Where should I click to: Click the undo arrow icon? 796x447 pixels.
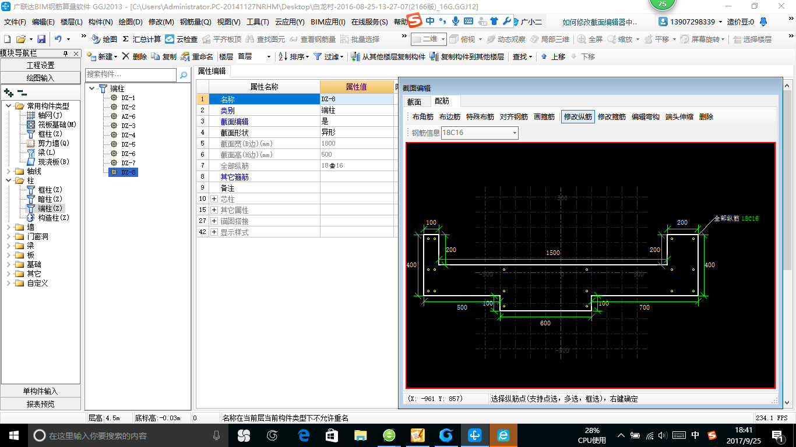coord(58,39)
